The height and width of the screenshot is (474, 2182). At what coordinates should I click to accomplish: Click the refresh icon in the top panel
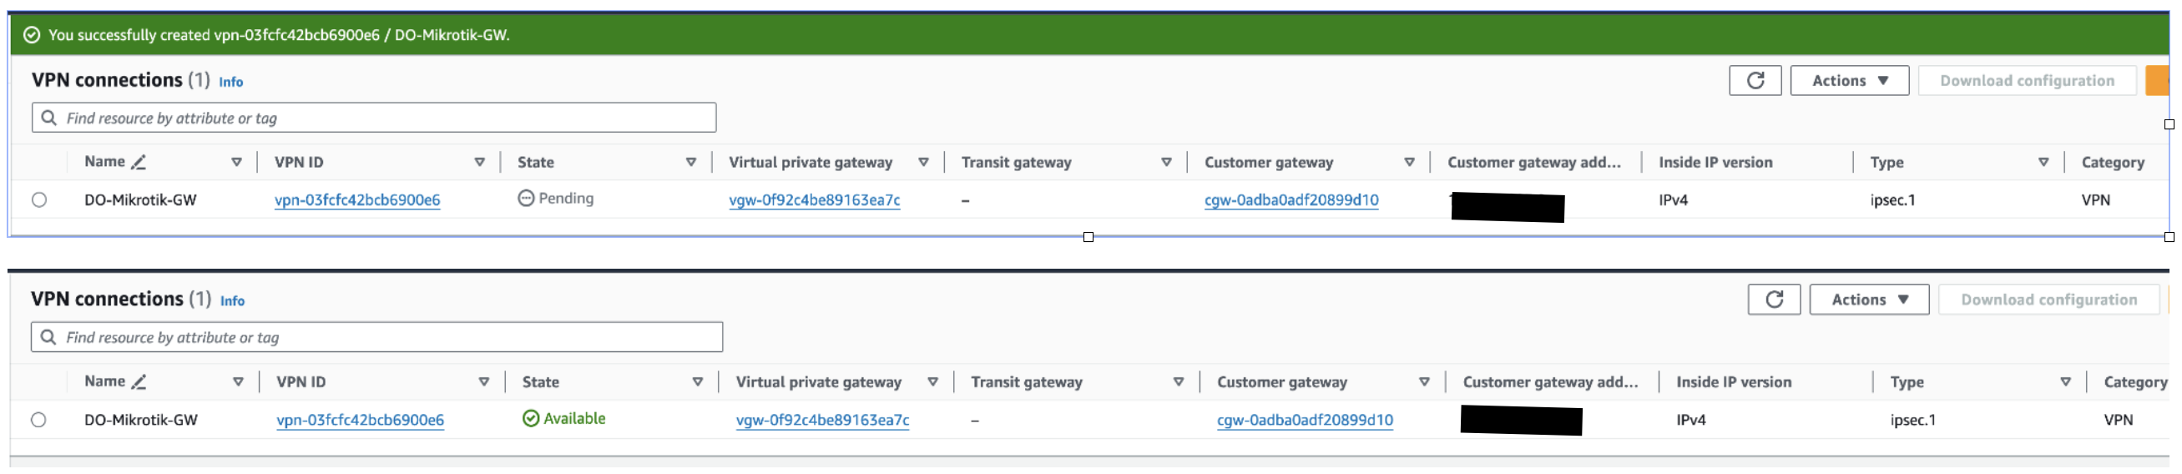(x=1755, y=80)
